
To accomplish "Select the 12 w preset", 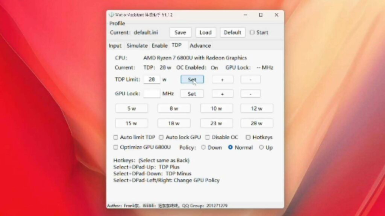I will click(256, 108).
